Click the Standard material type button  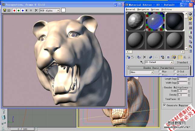tap(182, 62)
